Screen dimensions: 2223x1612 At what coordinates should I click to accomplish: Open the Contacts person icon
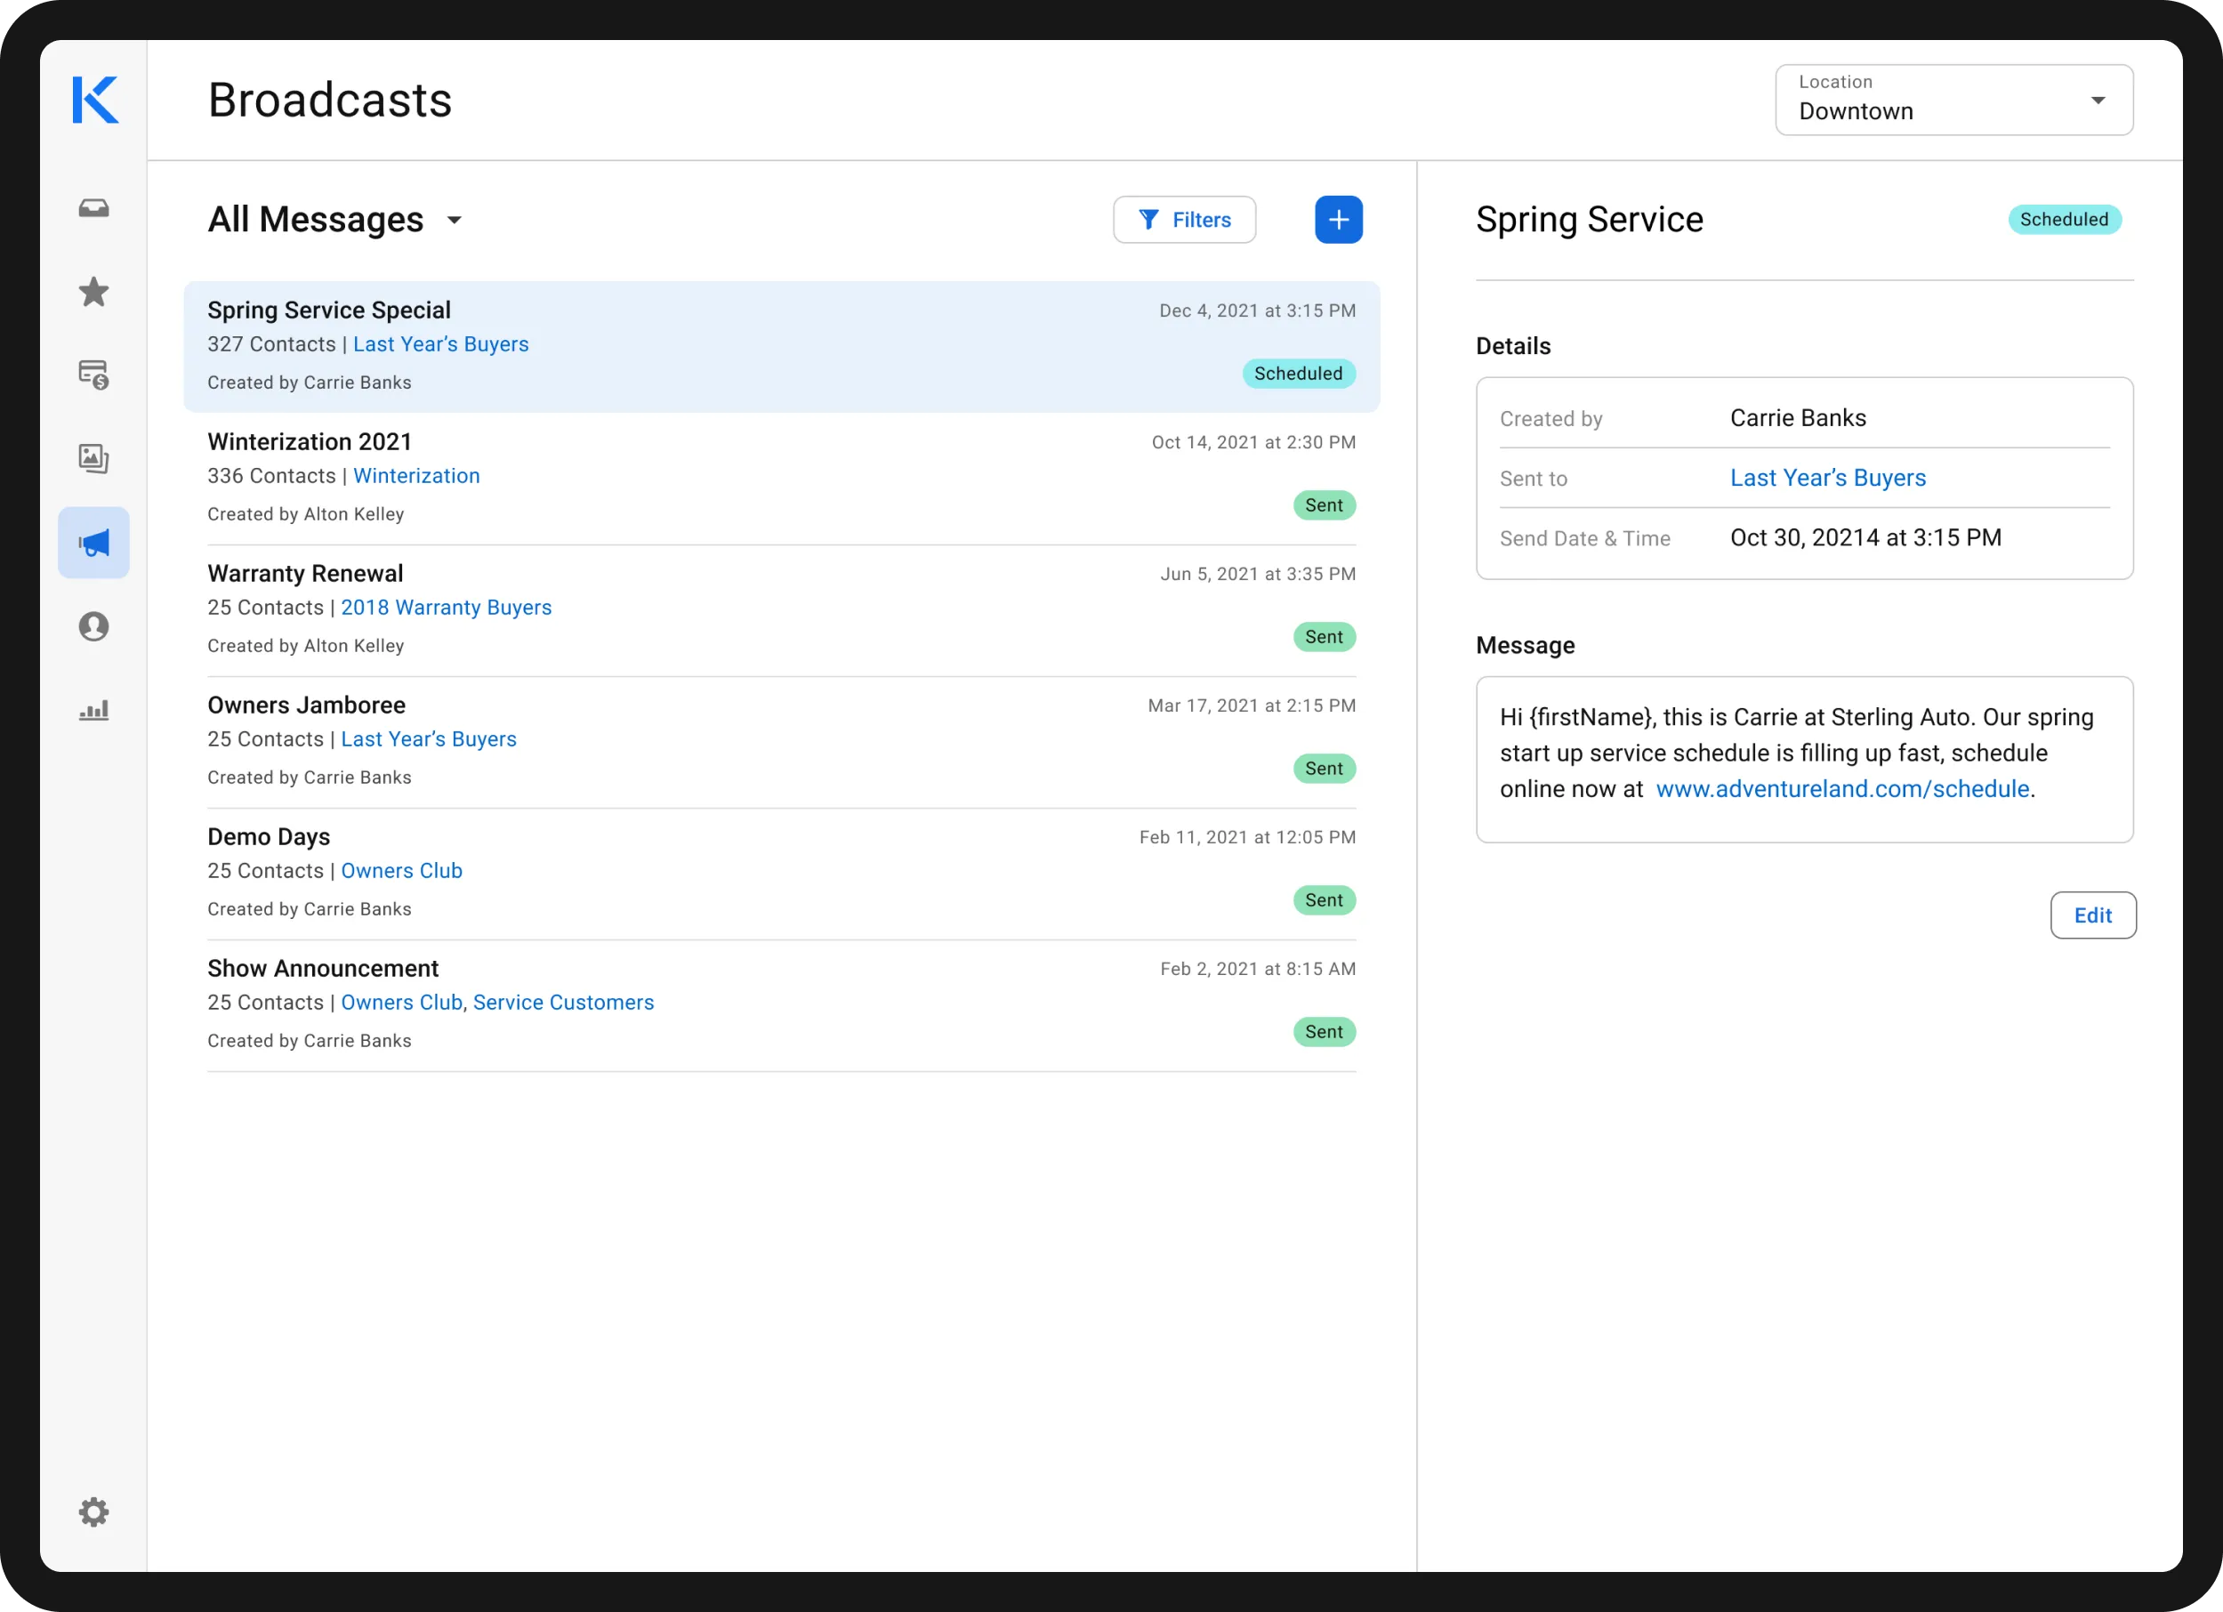pyautogui.click(x=94, y=626)
